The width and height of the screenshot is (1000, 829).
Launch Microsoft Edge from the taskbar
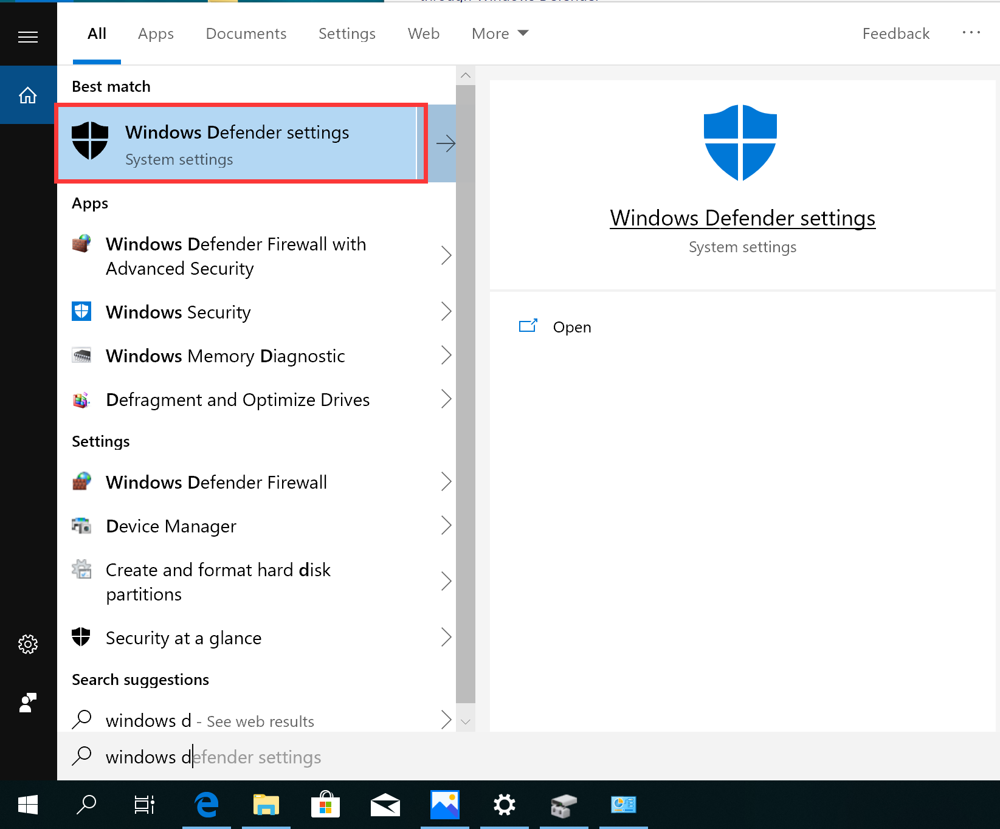coord(206,805)
